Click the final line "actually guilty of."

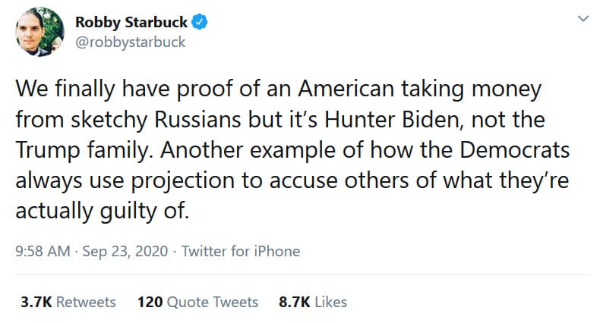tap(101, 211)
